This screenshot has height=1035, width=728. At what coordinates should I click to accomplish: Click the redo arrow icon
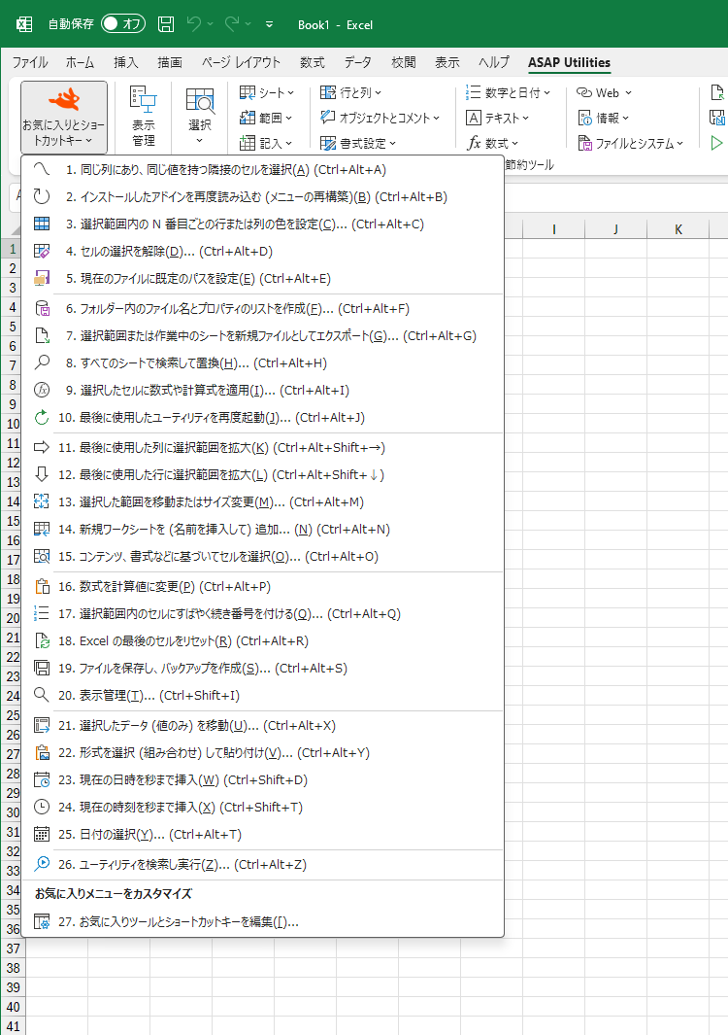click(232, 24)
